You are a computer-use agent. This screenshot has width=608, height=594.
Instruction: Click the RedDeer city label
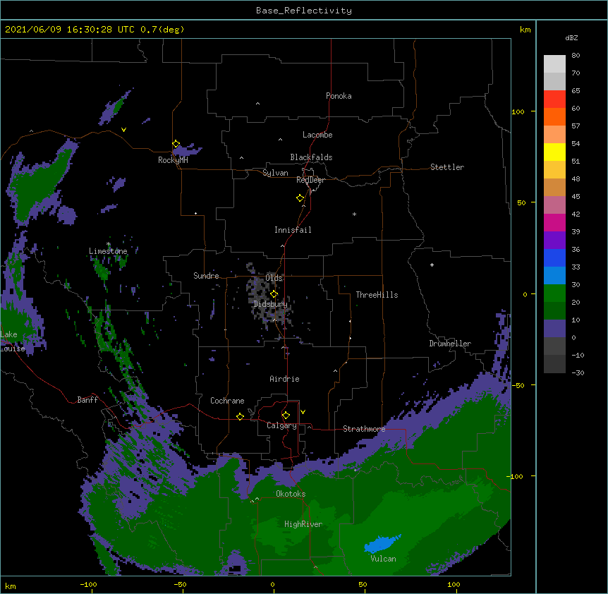(x=310, y=180)
